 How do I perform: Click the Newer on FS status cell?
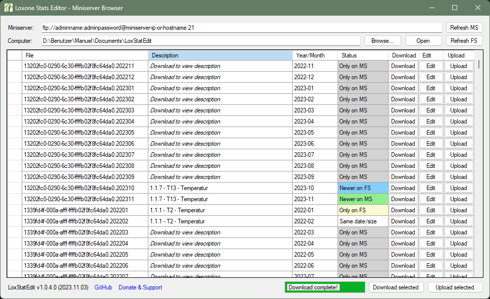click(363, 188)
